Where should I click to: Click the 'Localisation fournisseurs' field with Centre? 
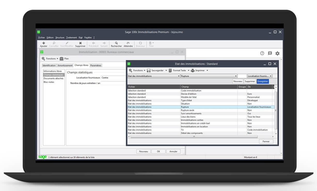tap(113, 78)
